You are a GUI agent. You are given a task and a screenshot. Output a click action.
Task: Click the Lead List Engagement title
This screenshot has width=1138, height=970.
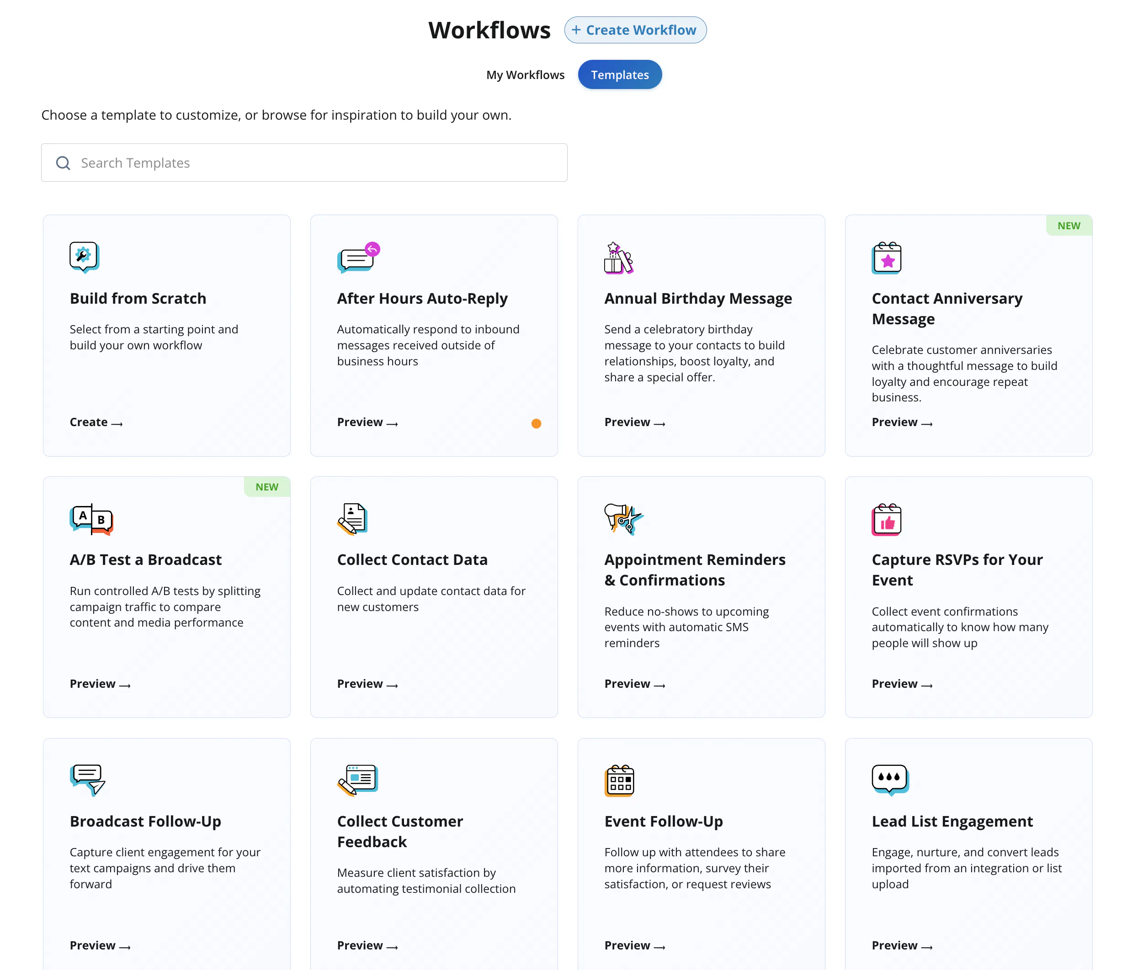(952, 822)
